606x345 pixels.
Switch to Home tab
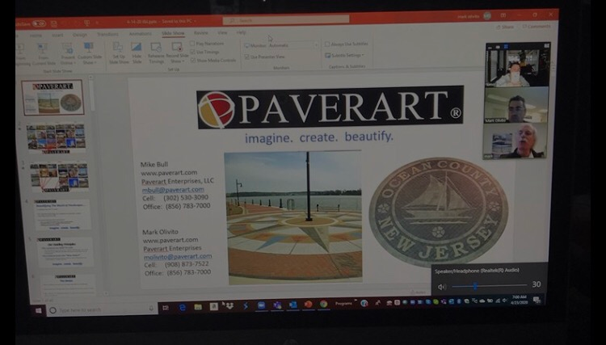[x=36, y=36]
